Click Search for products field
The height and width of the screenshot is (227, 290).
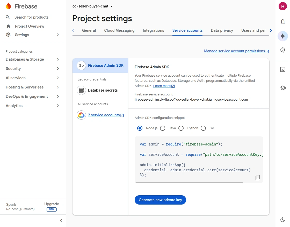(31, 17)
